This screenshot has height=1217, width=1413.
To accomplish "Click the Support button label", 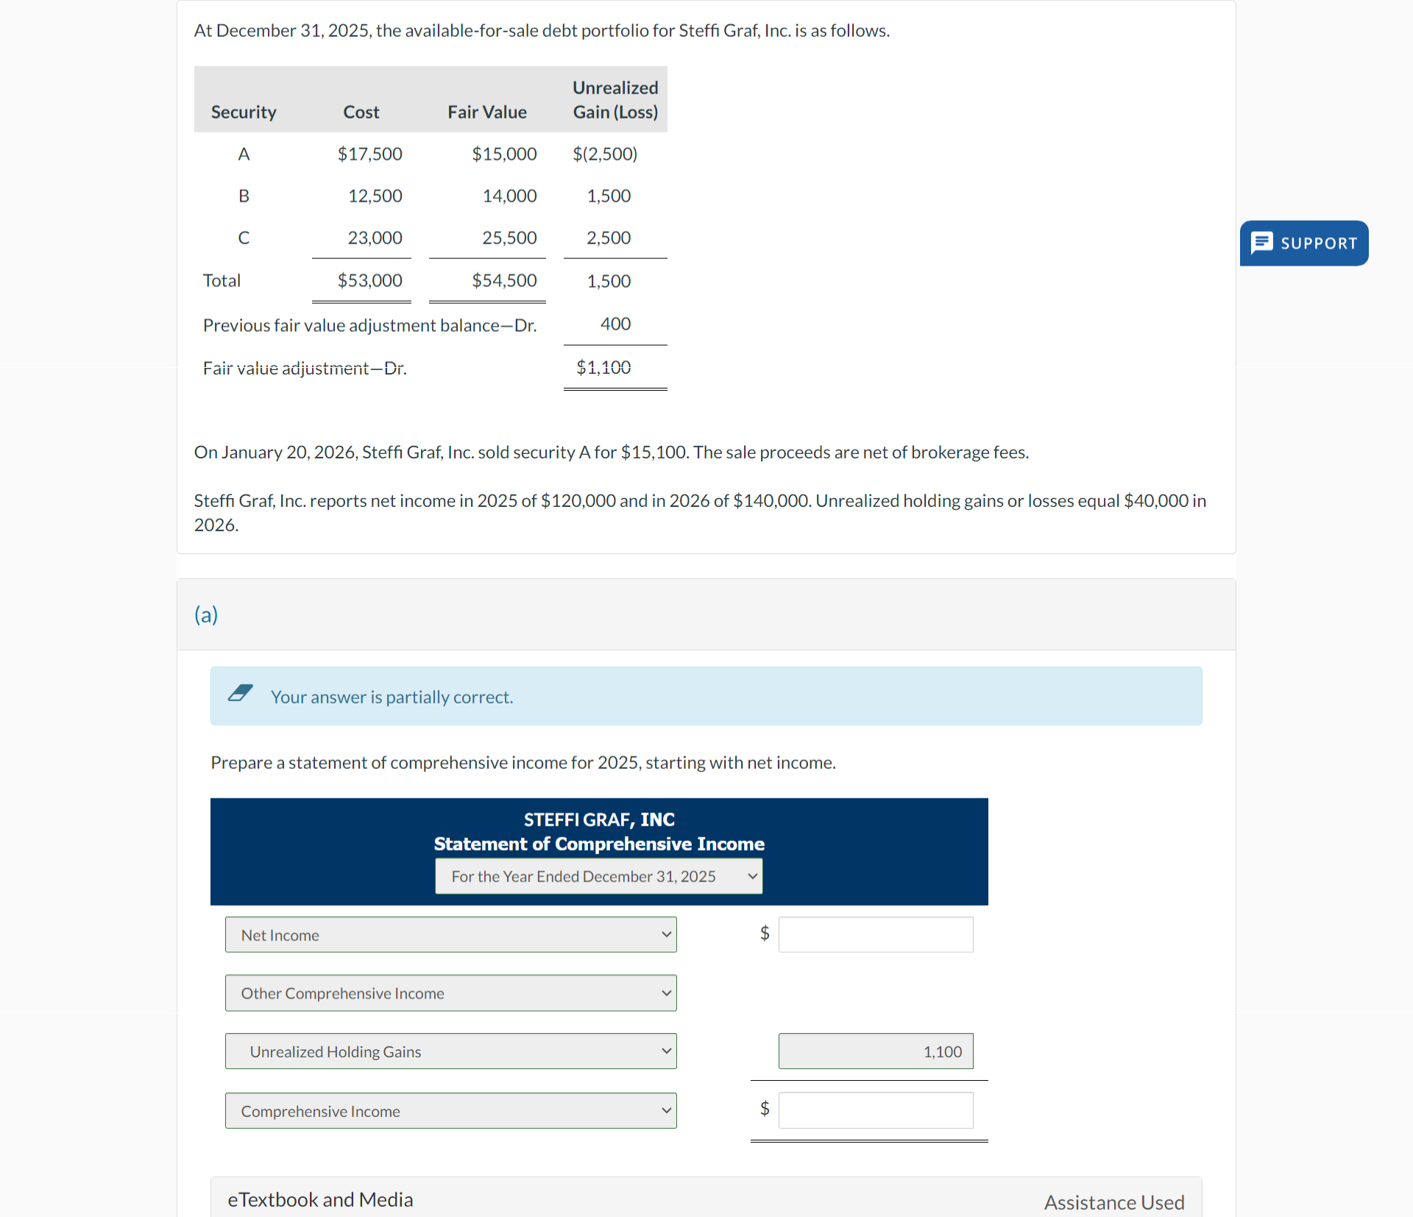I will [1319, 244].
